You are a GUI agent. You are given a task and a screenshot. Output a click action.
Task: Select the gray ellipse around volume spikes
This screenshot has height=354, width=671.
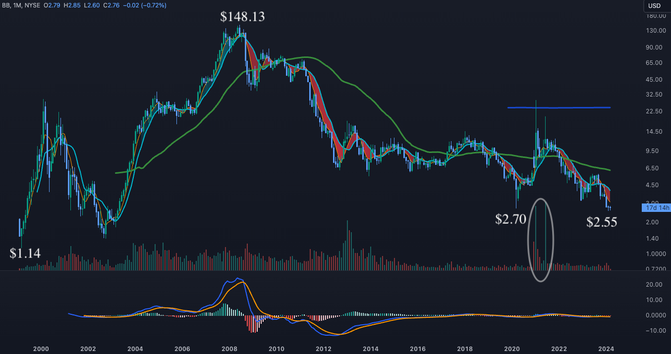tap(529, 240)
